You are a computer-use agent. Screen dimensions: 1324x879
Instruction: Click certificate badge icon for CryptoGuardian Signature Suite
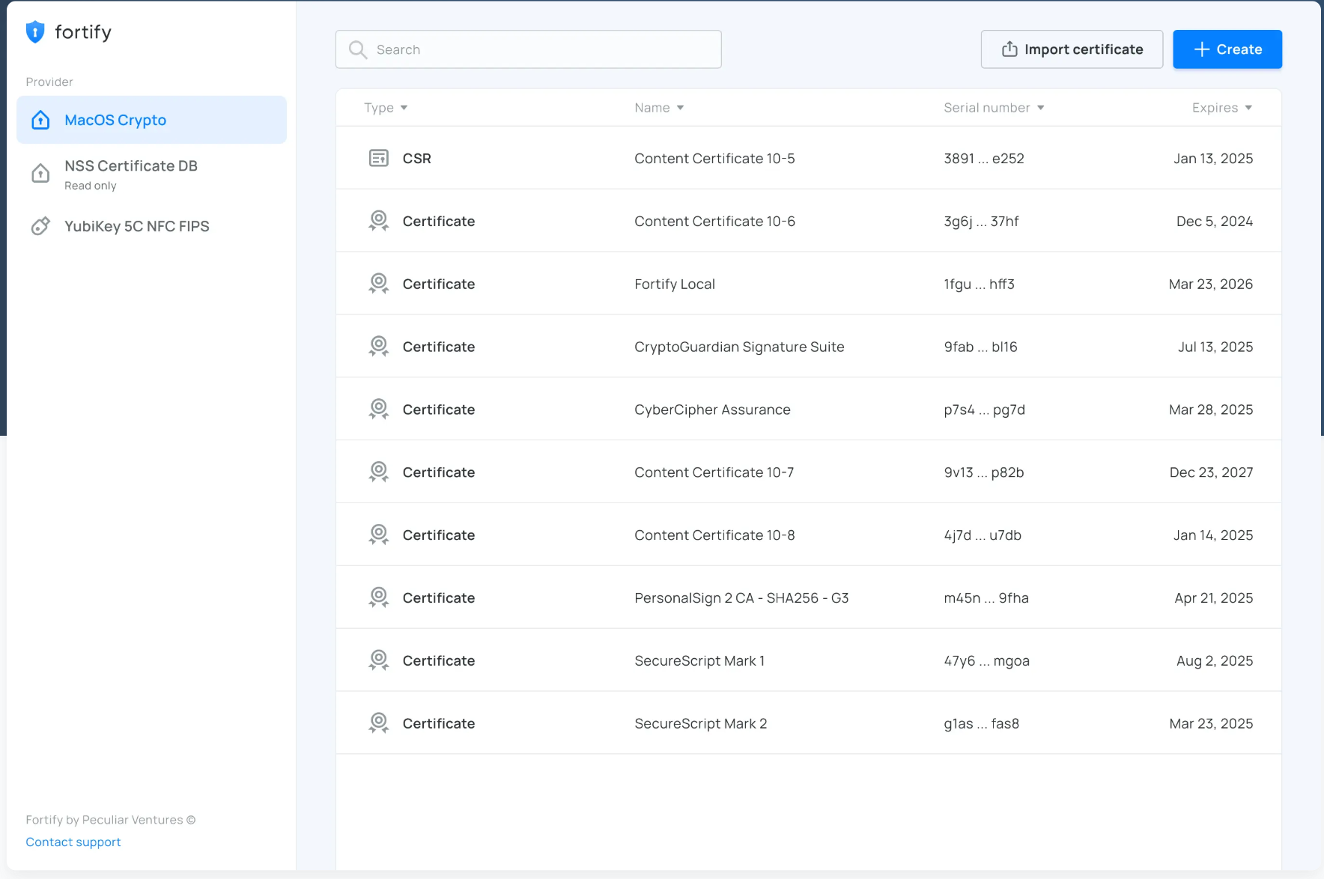click(379, 347)
